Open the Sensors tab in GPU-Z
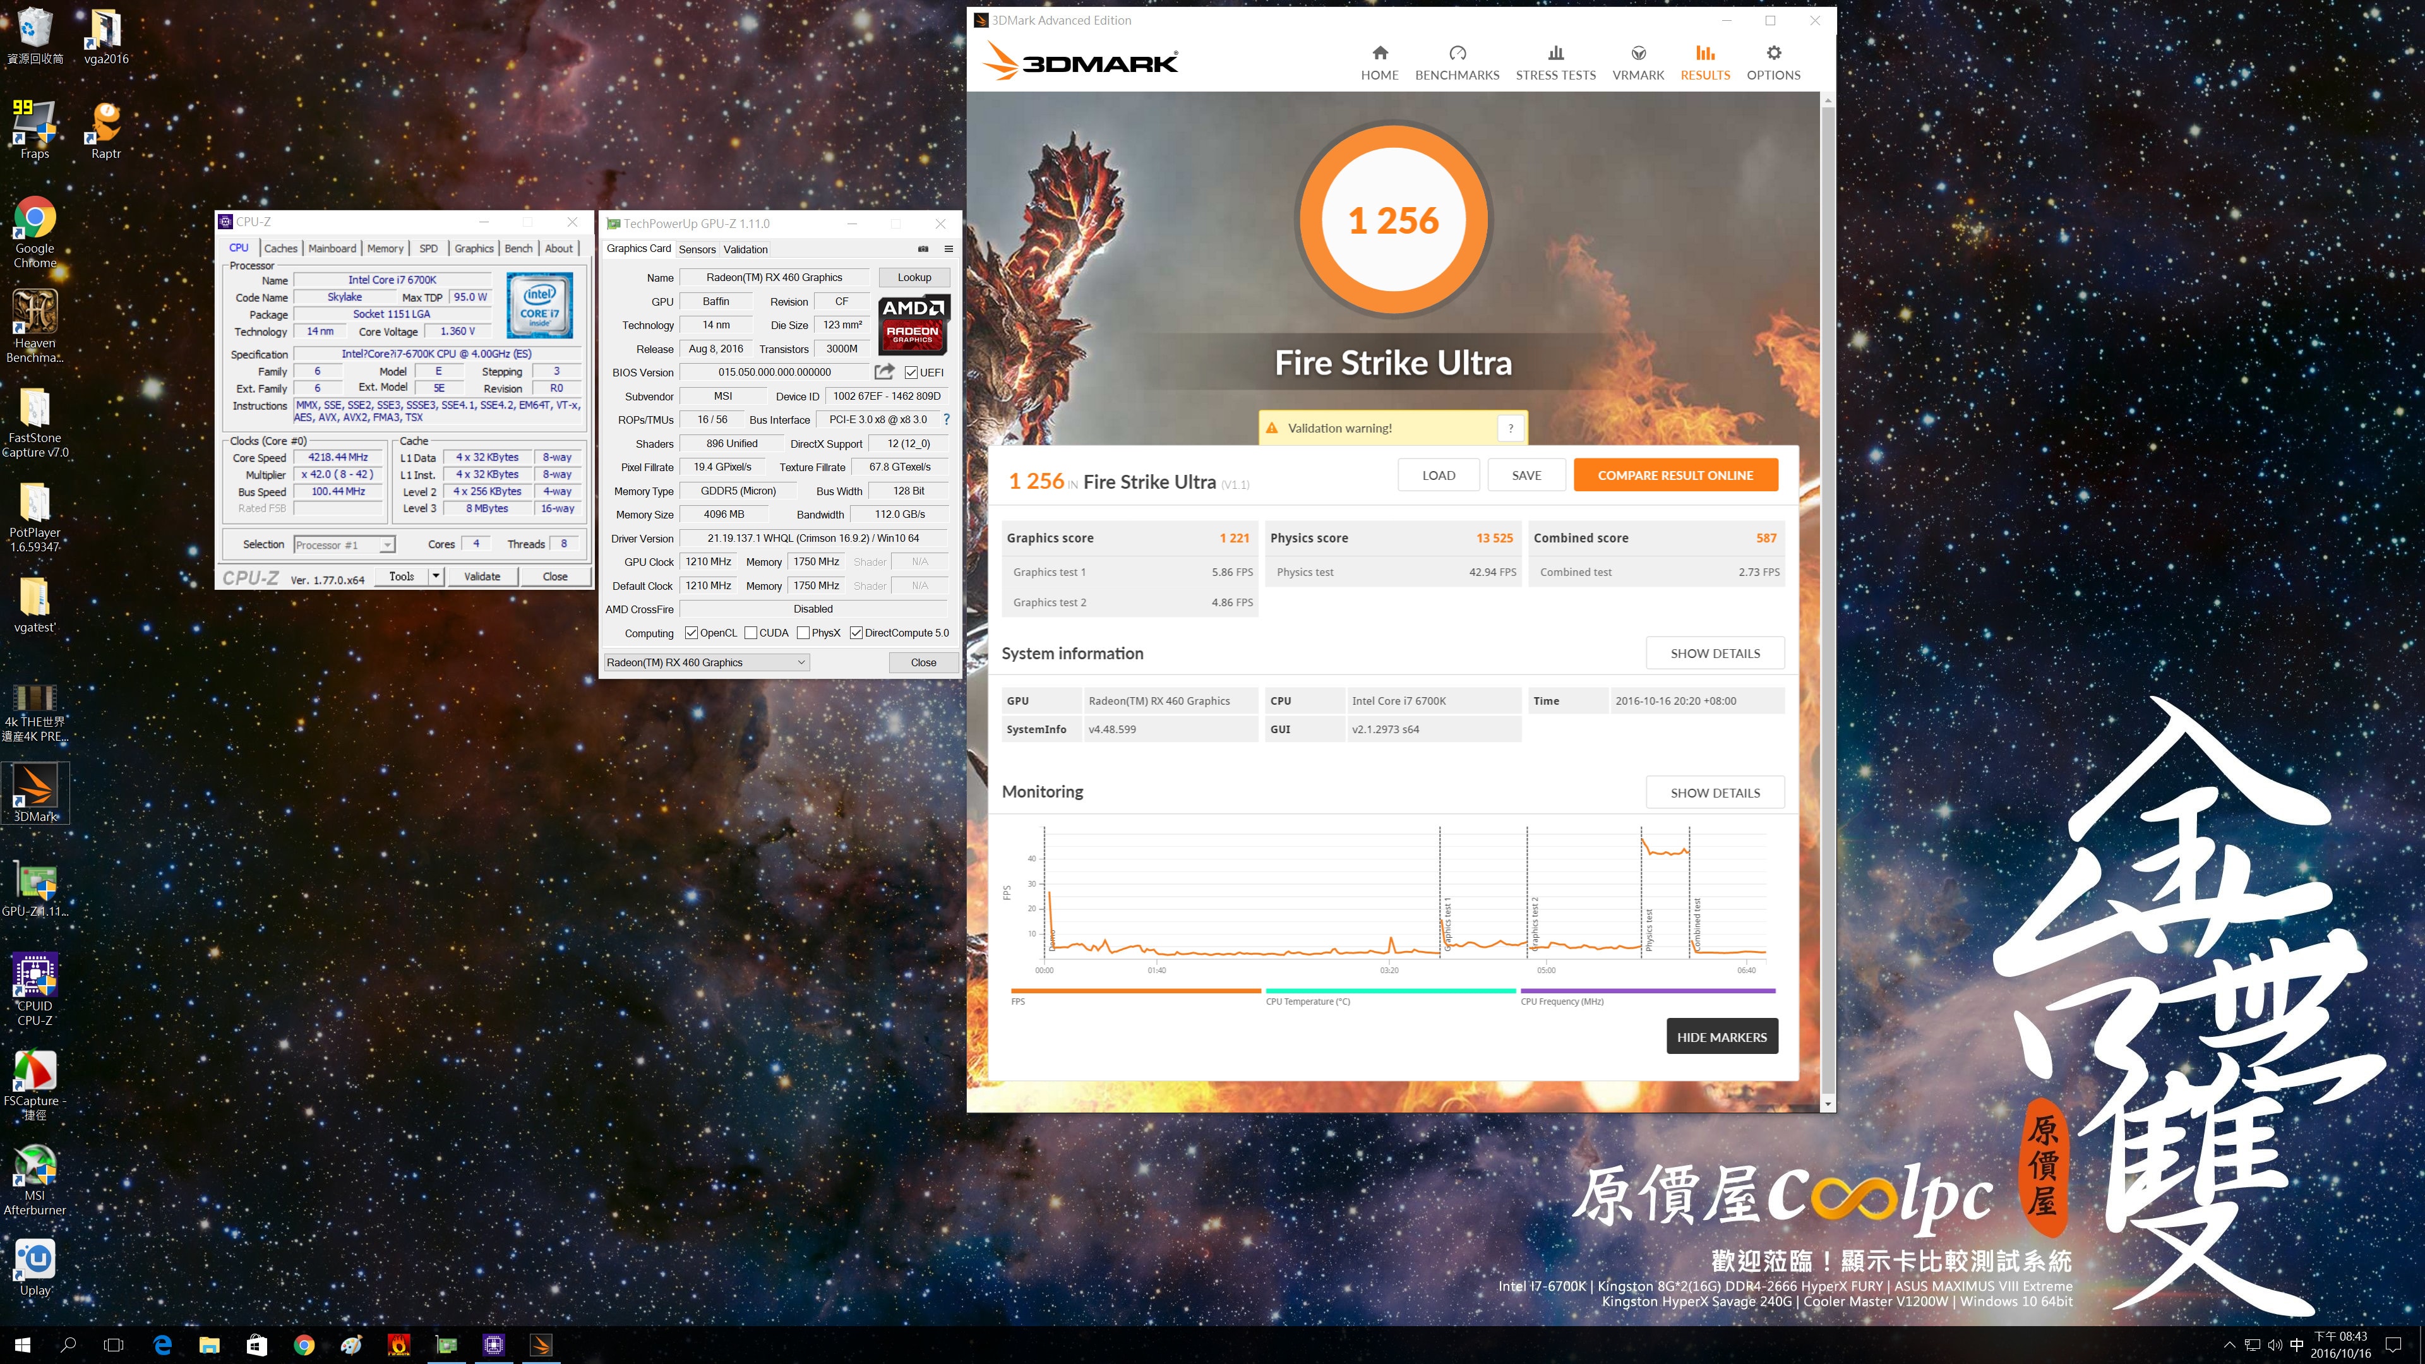This screenshot has width=2425, height=1364. click(x=698, y=249)
